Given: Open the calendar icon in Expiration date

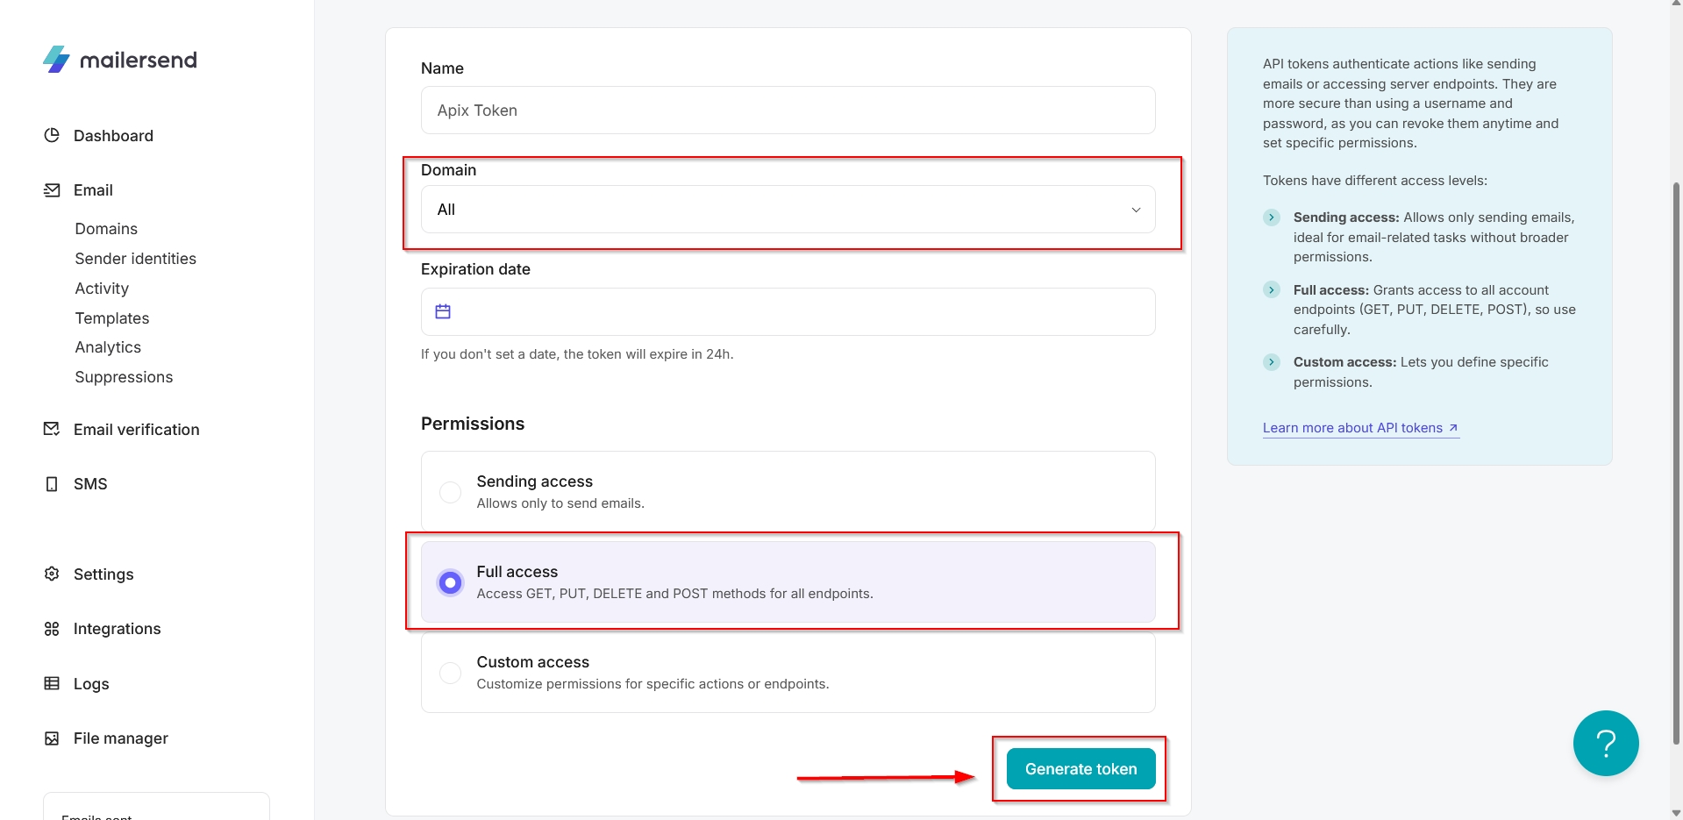Looking at the screenshot, I should click(443, 311).
